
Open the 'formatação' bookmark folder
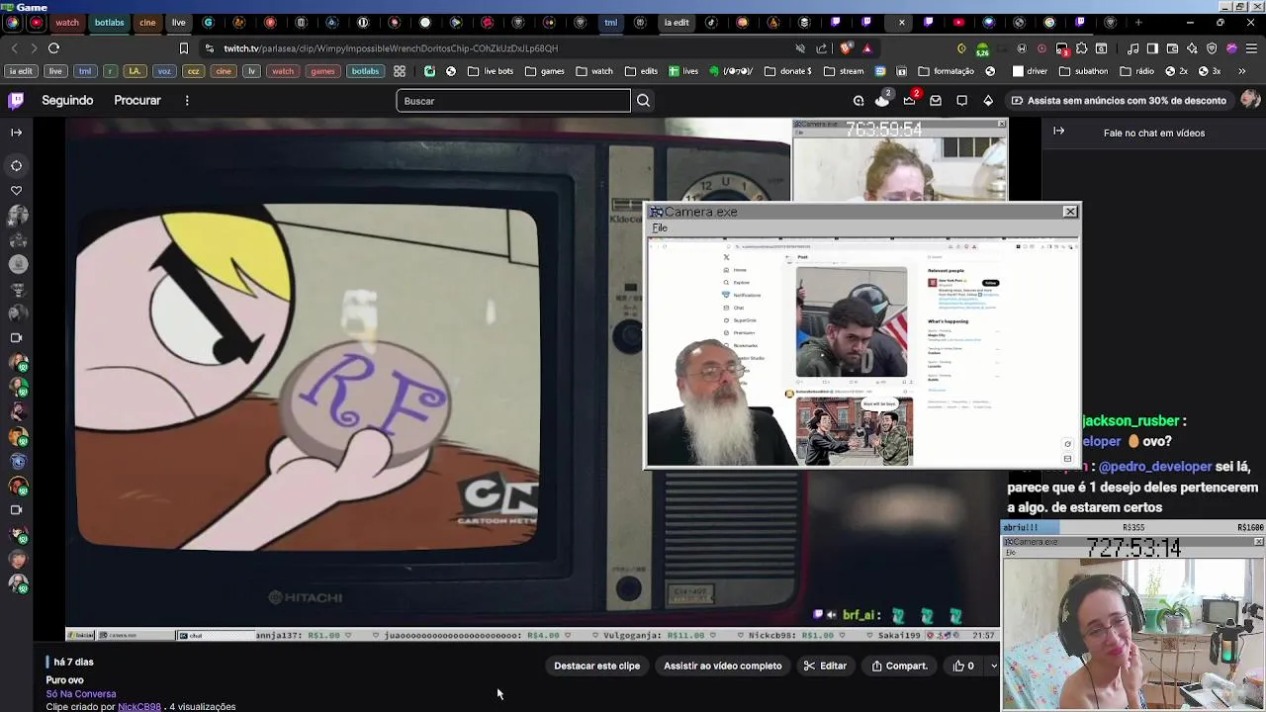947,71
